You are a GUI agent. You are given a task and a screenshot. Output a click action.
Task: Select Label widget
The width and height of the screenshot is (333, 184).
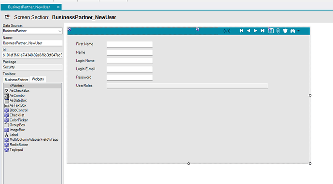pos(14,135)
